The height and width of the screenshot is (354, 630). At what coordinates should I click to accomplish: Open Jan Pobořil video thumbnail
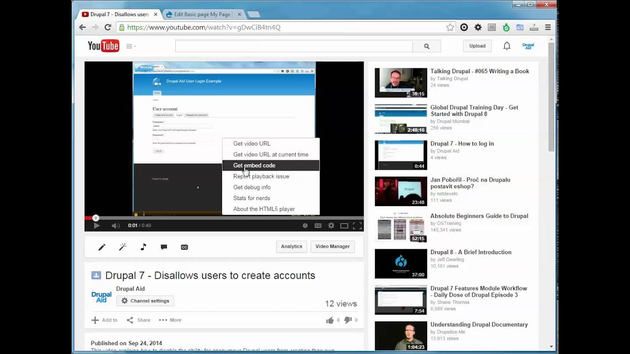point(401,191)
